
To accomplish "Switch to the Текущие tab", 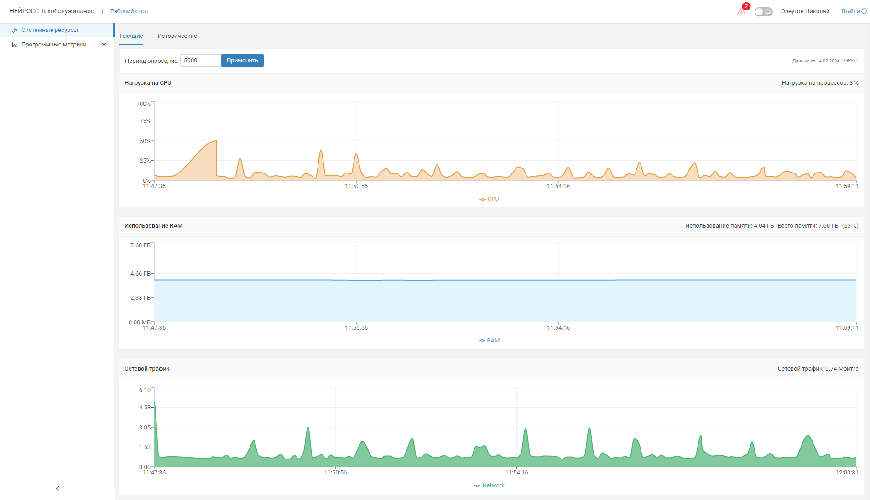I will click(x=131, y=36).
